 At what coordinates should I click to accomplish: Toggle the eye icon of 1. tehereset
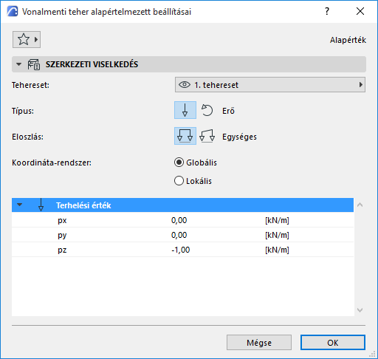185,85
